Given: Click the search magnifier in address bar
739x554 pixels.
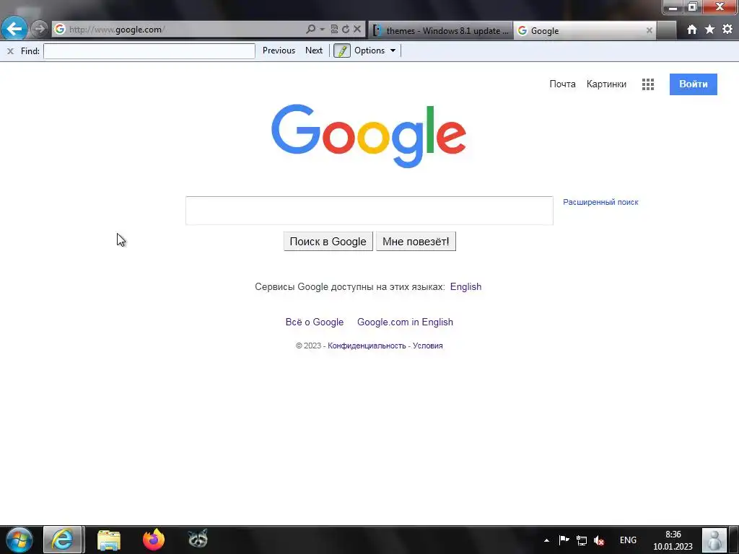Looking at the screenshot, I should click(310, 29).
